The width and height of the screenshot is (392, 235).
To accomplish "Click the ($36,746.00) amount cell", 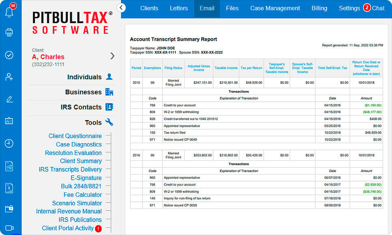I will pyautogui.click(x=366, y=192).
